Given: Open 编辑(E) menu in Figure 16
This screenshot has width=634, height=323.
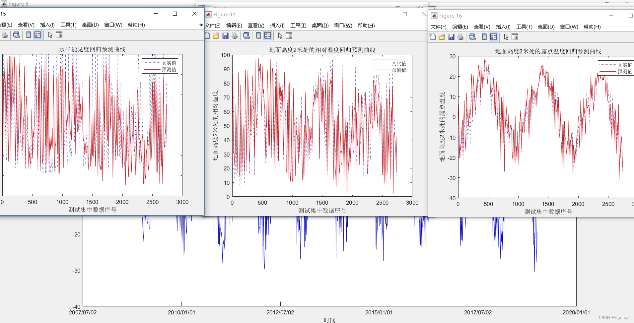Looking at the screenshot, I should click(460, 27).
